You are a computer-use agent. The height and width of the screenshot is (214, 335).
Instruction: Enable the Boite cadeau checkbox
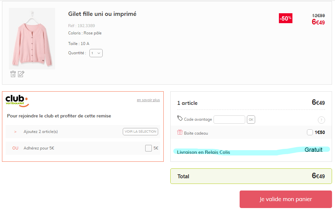(310, 132)
